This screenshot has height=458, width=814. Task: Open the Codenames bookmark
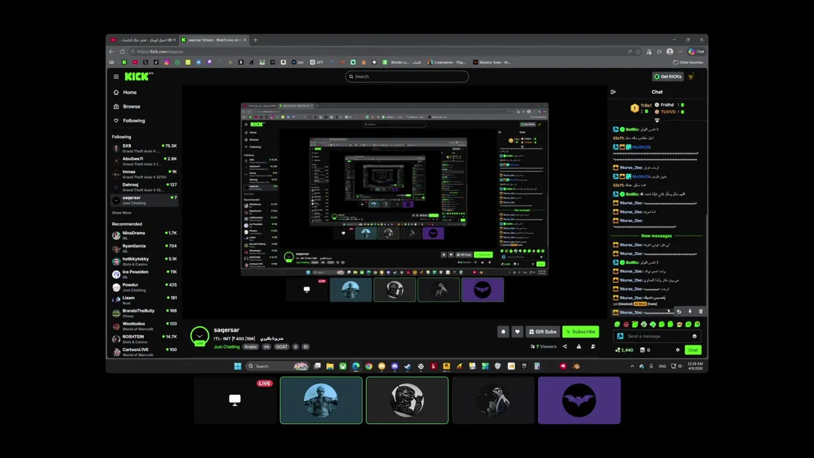446,62
